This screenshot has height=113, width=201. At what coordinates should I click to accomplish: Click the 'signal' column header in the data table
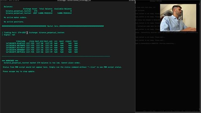[68, 41]
